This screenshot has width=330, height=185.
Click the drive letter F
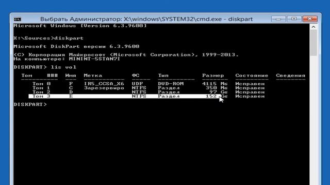[71, 84]
